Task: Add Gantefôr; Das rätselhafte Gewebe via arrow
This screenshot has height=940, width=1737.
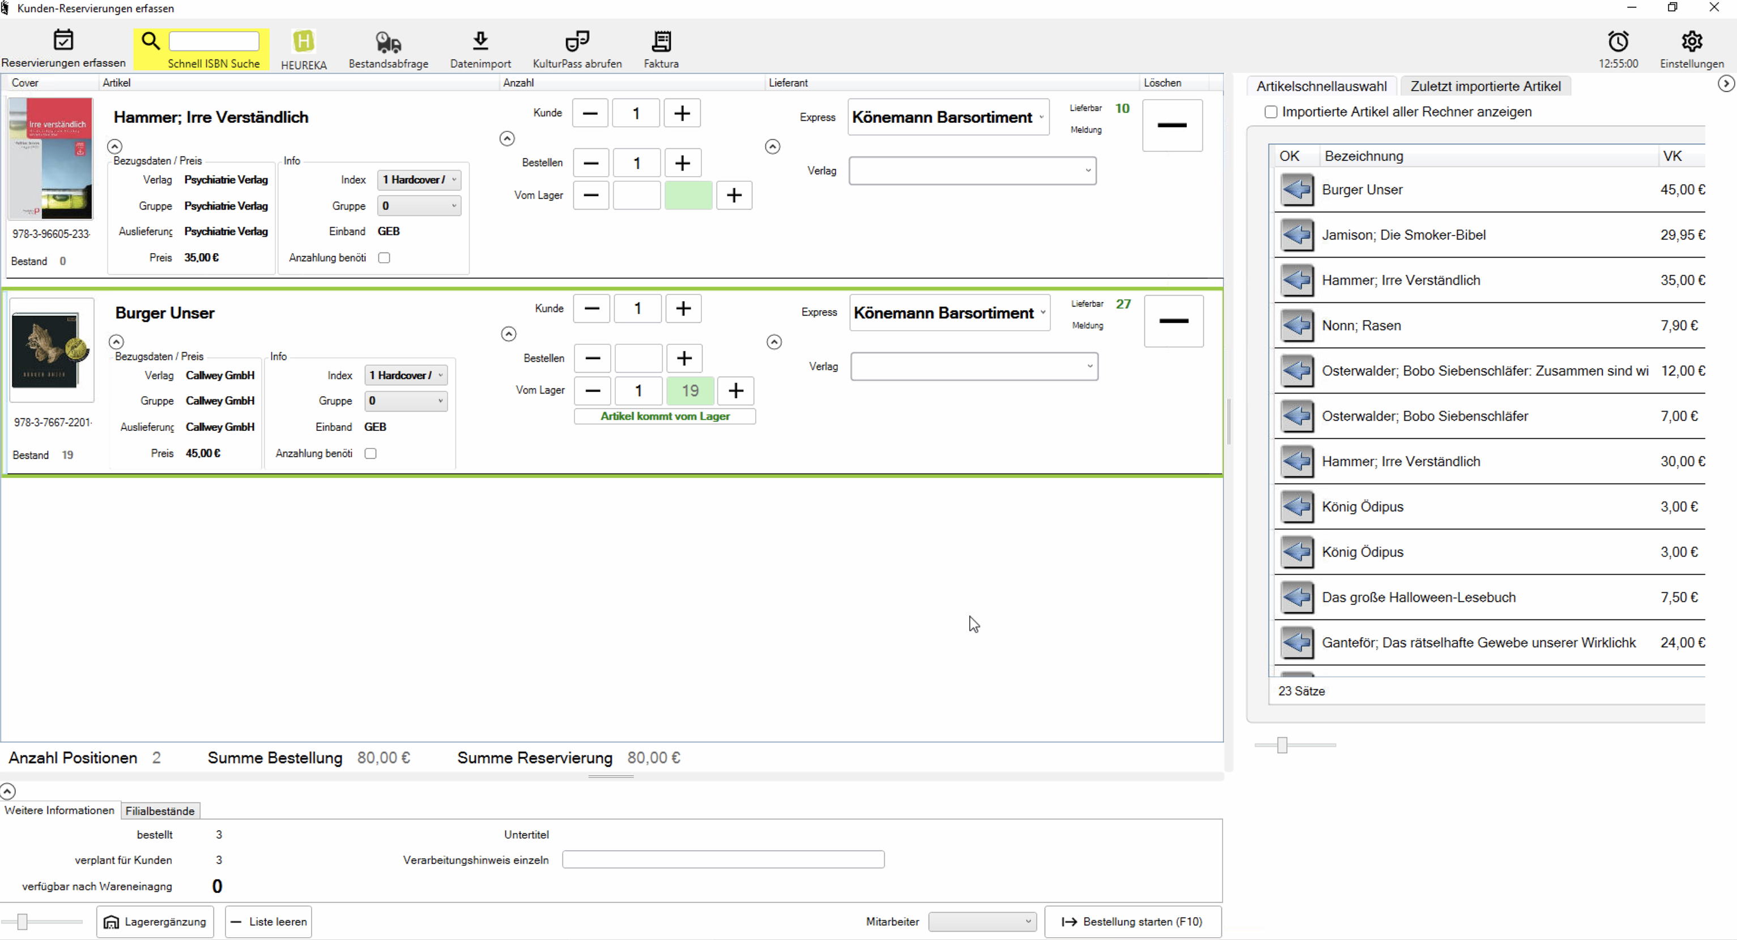Action: coord(1296,643)
